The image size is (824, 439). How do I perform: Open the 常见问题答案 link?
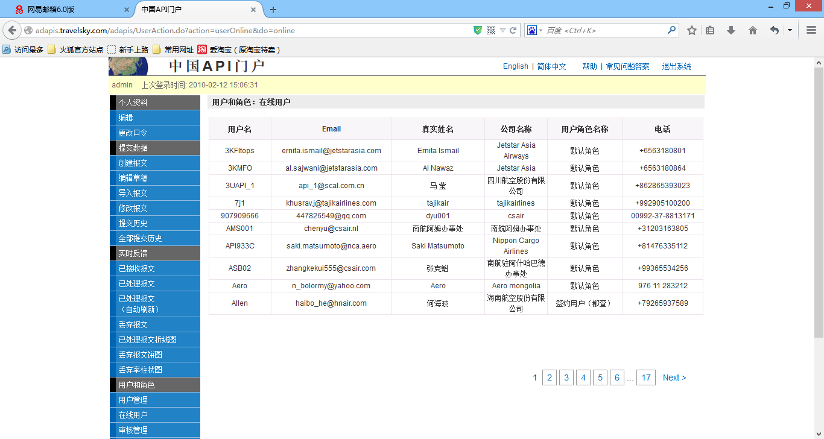pyautogui.click(x=628, y=66)
